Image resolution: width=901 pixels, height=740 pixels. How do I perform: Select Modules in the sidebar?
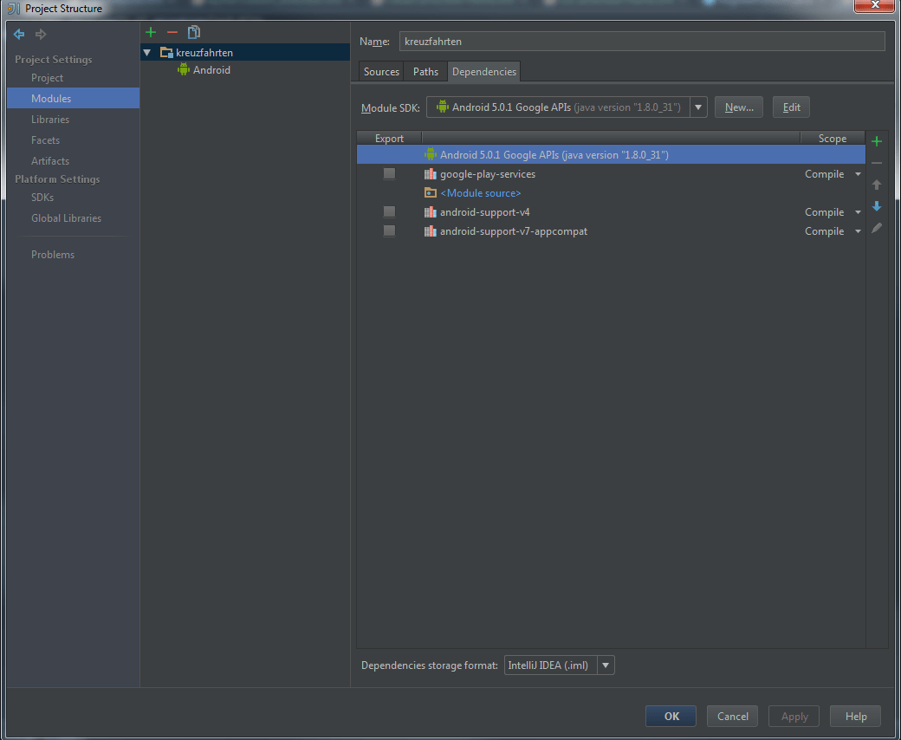click(x=73, y=98)
